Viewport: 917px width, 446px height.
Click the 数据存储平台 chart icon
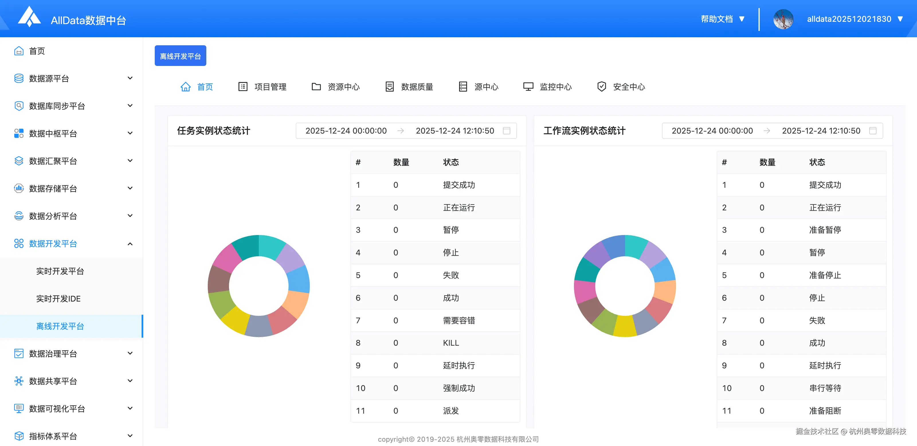19,188
